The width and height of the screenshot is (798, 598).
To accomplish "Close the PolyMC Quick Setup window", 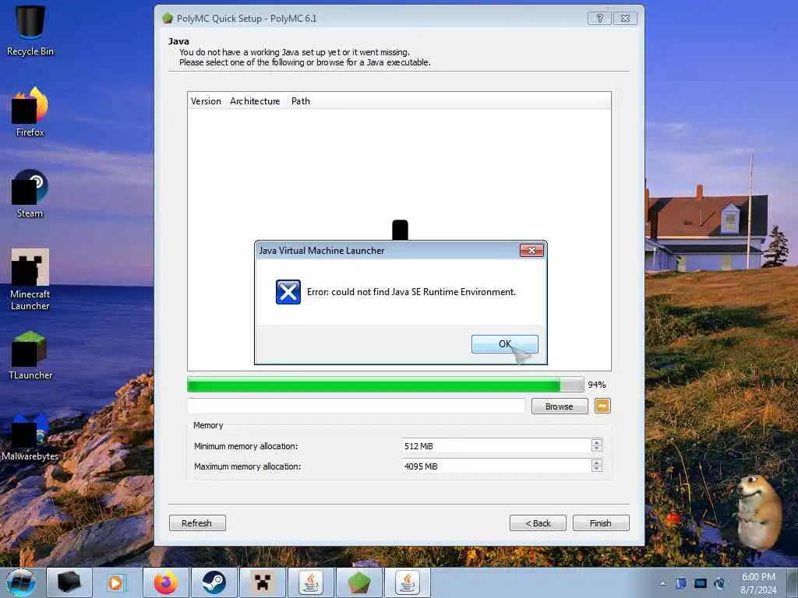I will 625,19.
